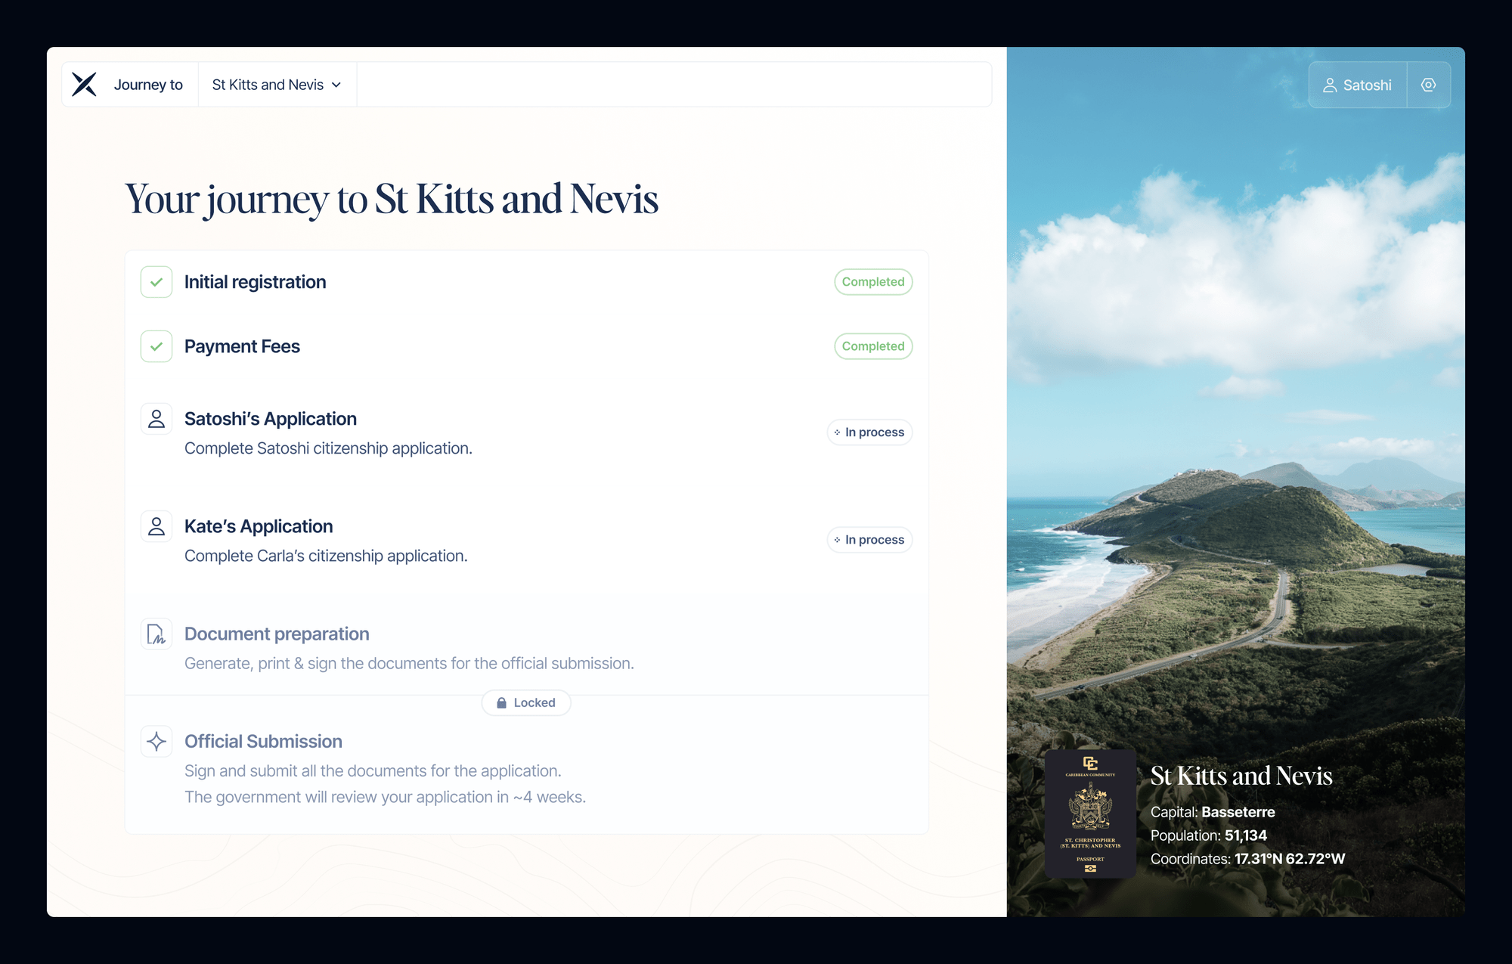Viewport: 1512px width, 964px height.
Task: Click the St Kitts passport thumbnail
Action: [x=1090, y=814]
